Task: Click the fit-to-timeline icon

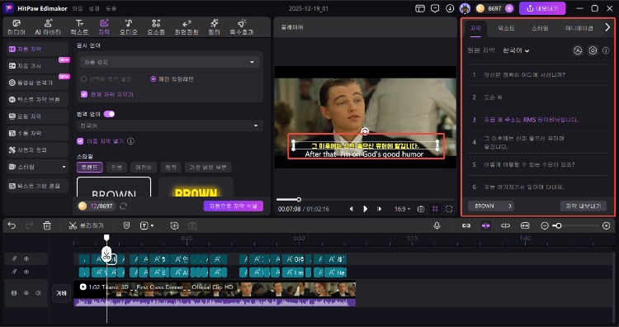Action: [x=525, y=225]
